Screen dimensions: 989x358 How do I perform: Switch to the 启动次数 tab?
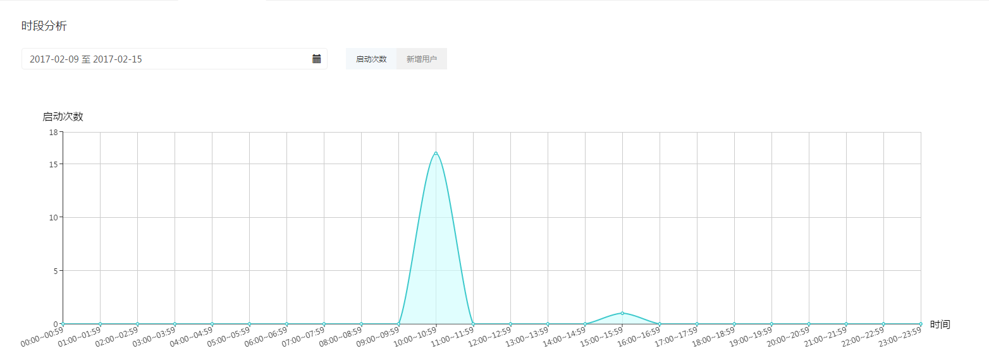pos(371,59)
